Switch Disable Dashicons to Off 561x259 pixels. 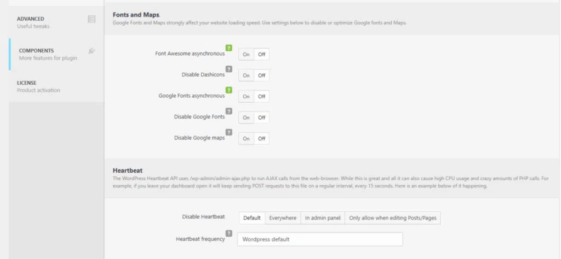pyautogui.click(x=262, y=75)
